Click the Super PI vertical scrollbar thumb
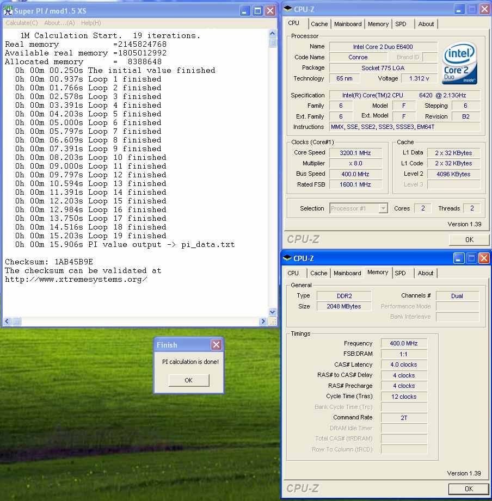492x501 pixels. pos(272,42)
